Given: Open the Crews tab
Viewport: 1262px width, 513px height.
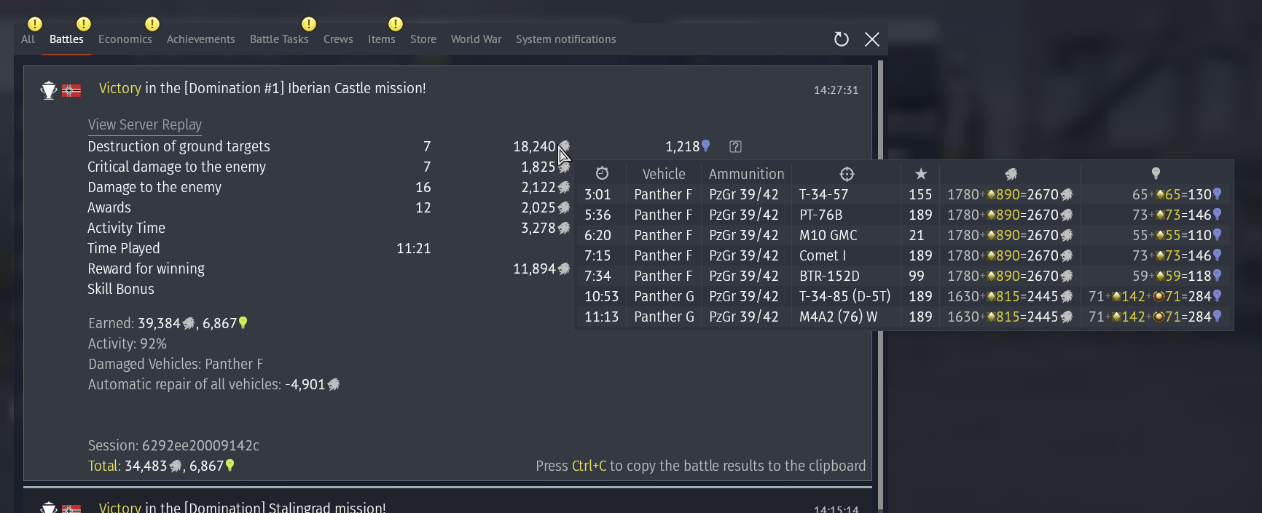Looking at the screenshot, I should point(338,39).
